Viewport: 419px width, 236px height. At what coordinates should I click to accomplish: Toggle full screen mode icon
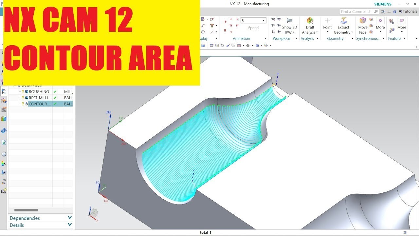(383, 11)
